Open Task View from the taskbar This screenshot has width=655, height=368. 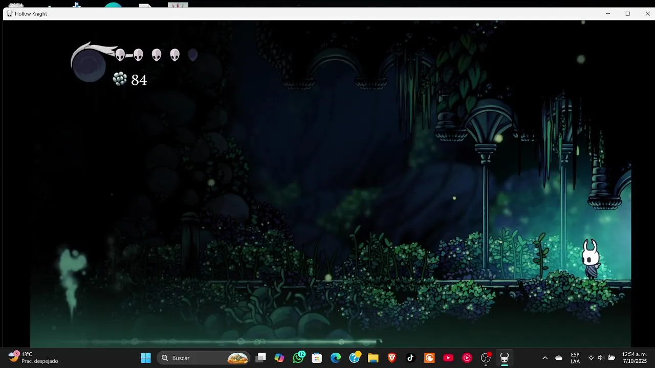[261, 358]
